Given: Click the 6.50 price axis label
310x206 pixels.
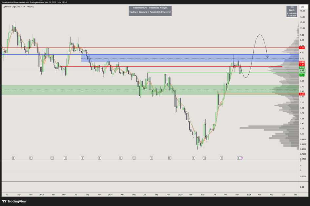Looking at the screenshot, I should coord(302,53).
